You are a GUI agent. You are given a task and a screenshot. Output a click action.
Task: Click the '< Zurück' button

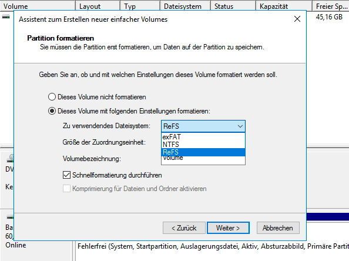[x=184, y=228]
